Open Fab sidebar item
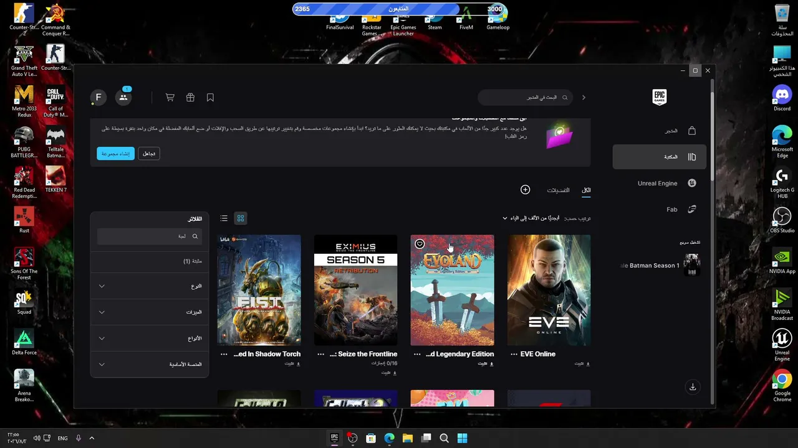This screenshot has width=798, height=448. [660, 210]
